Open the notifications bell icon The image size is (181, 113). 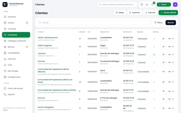pyautogui.click(x=152, y=5)
